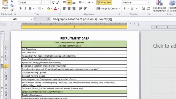Set Bottom Align for cell
The image size is (176, 99).
coord(74,2)
